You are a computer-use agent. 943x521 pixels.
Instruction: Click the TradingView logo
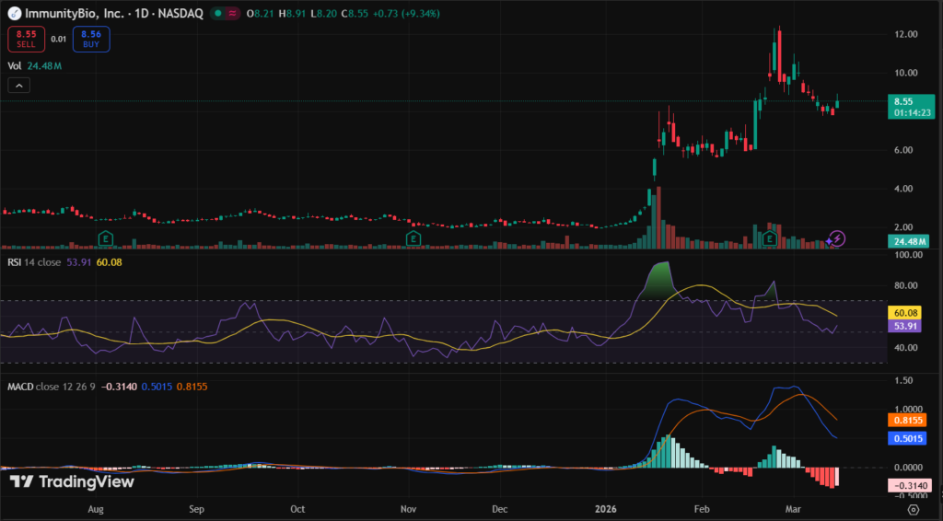click(72, 481)
